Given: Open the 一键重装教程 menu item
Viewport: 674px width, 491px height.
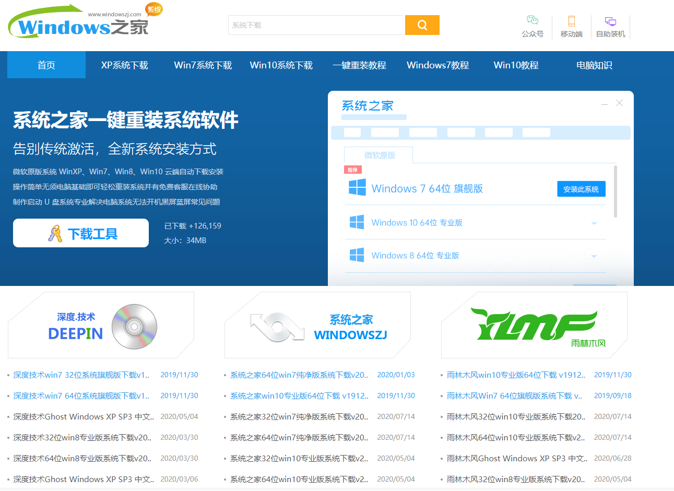Looking at the screenshot, I should point(360,65).
